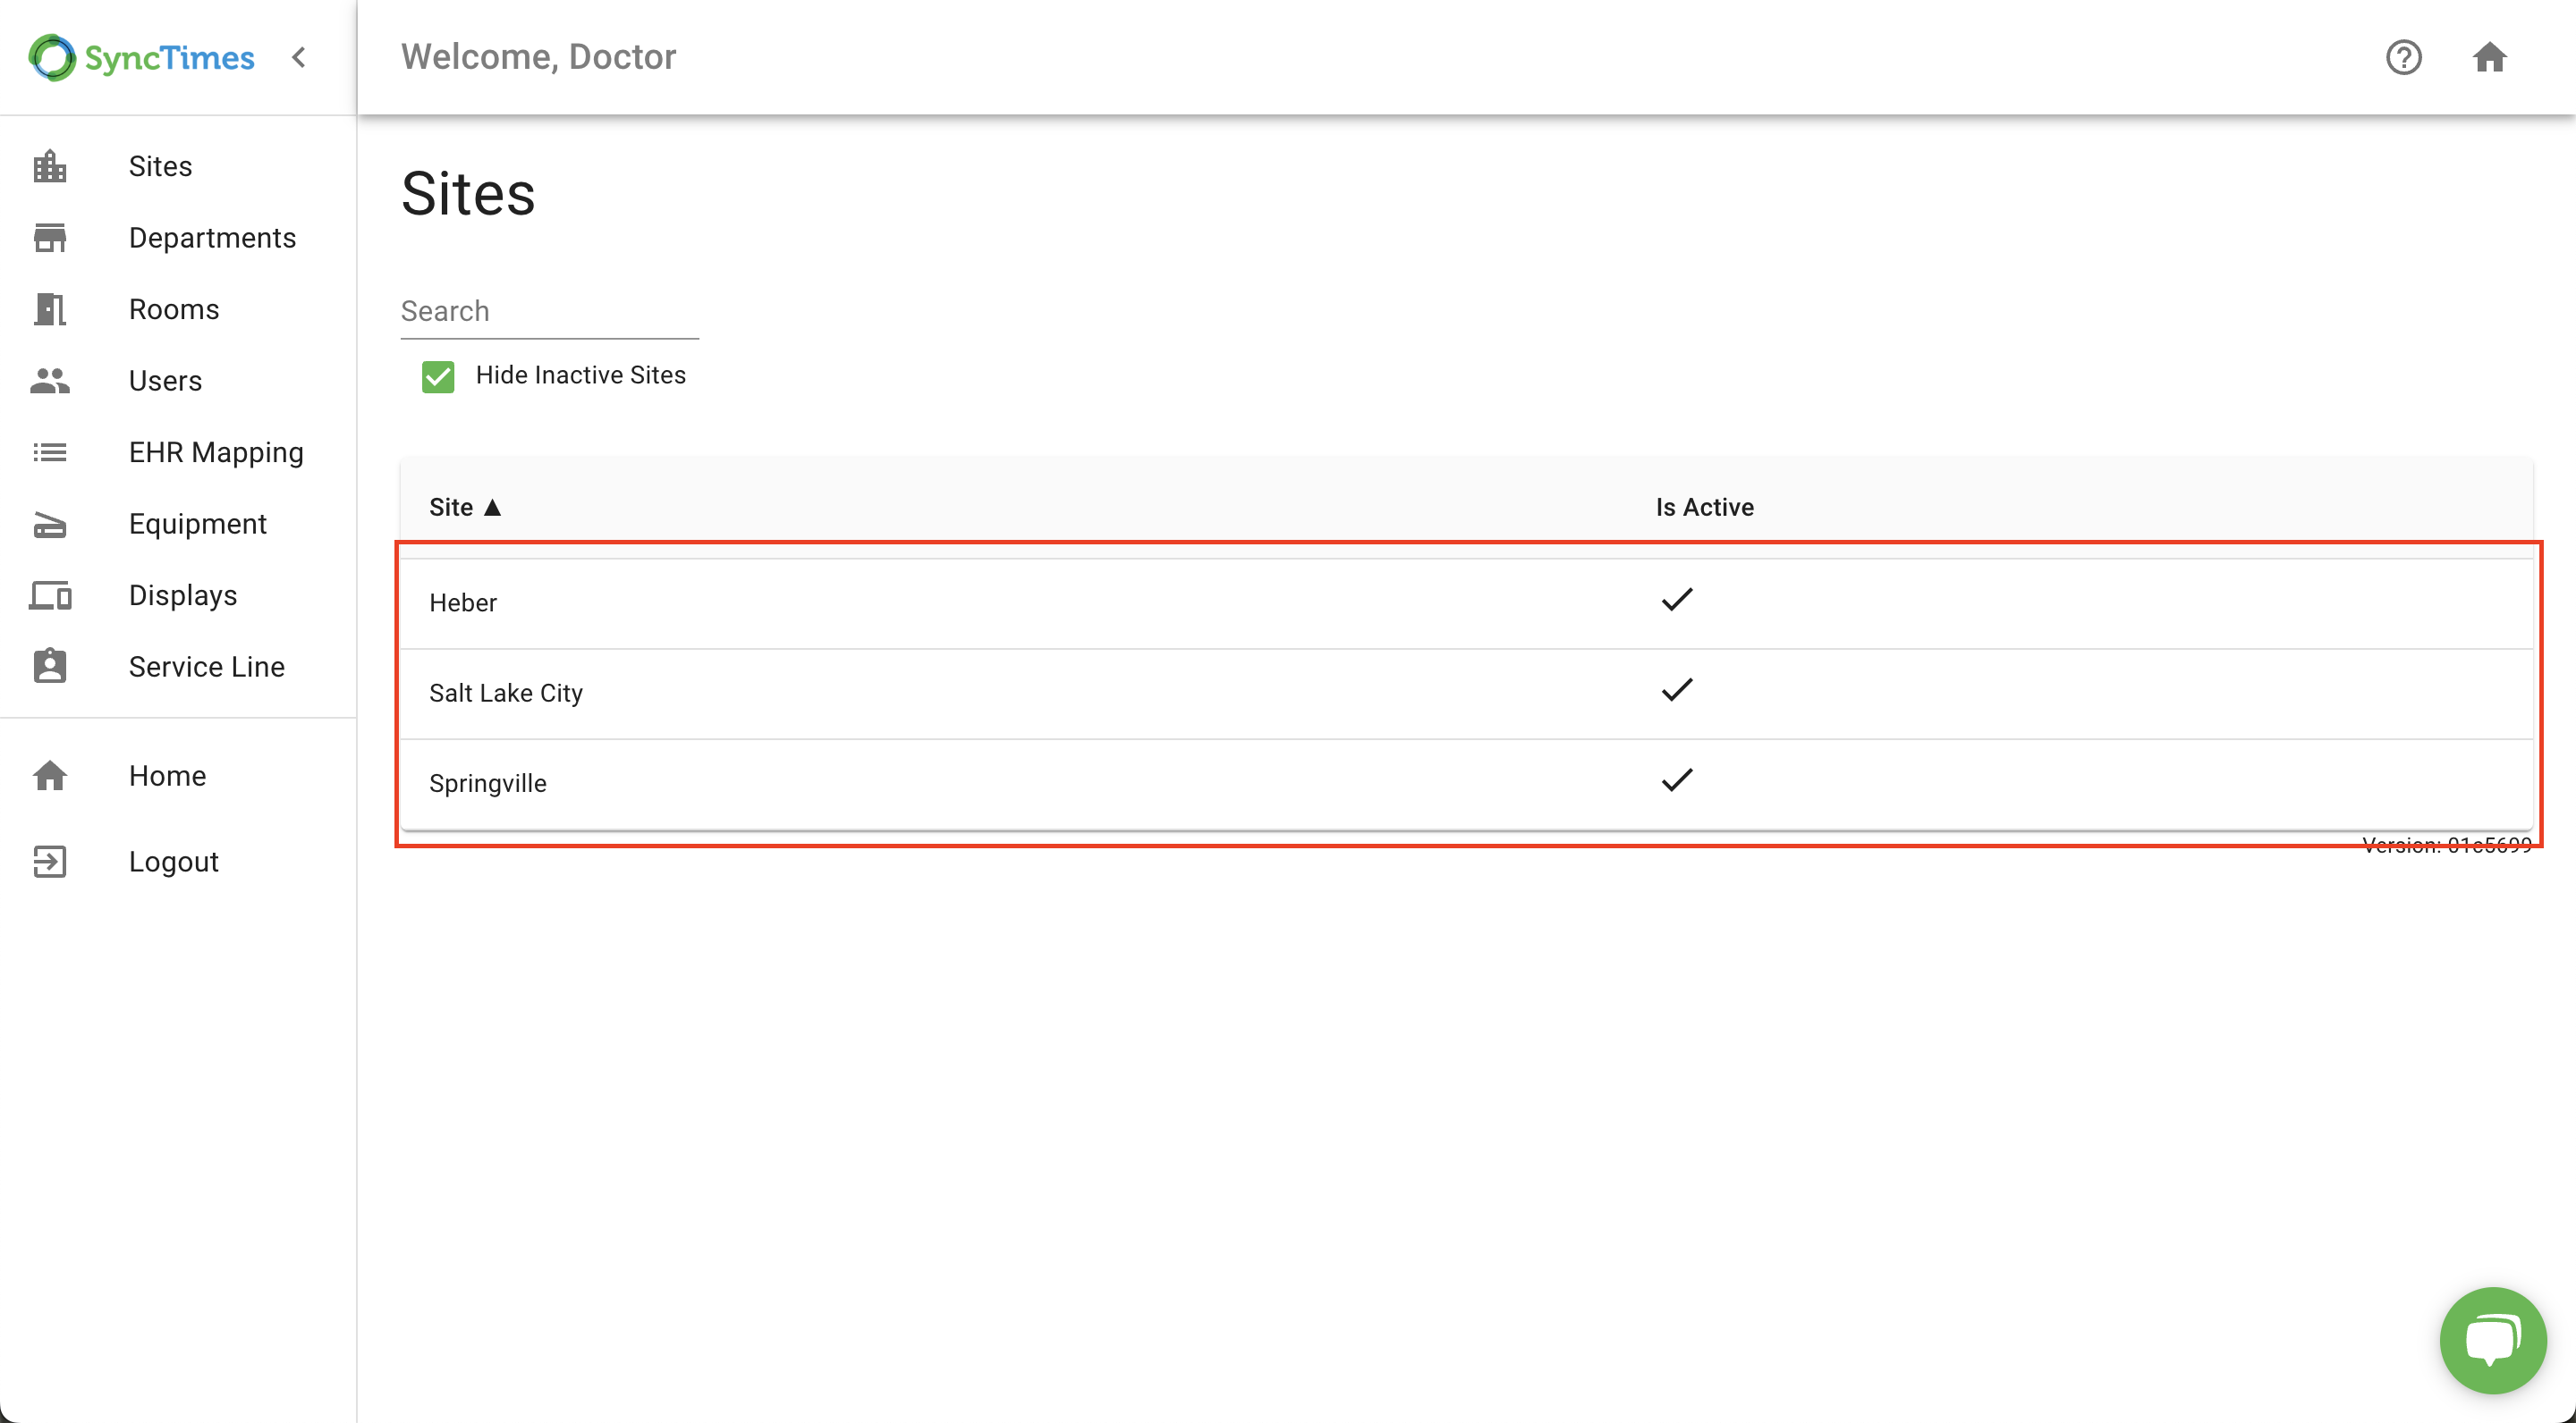2576x1423 pixels.
Task: Collapse the sidebar with the chevron arrow
Action: tap(298, 57)
